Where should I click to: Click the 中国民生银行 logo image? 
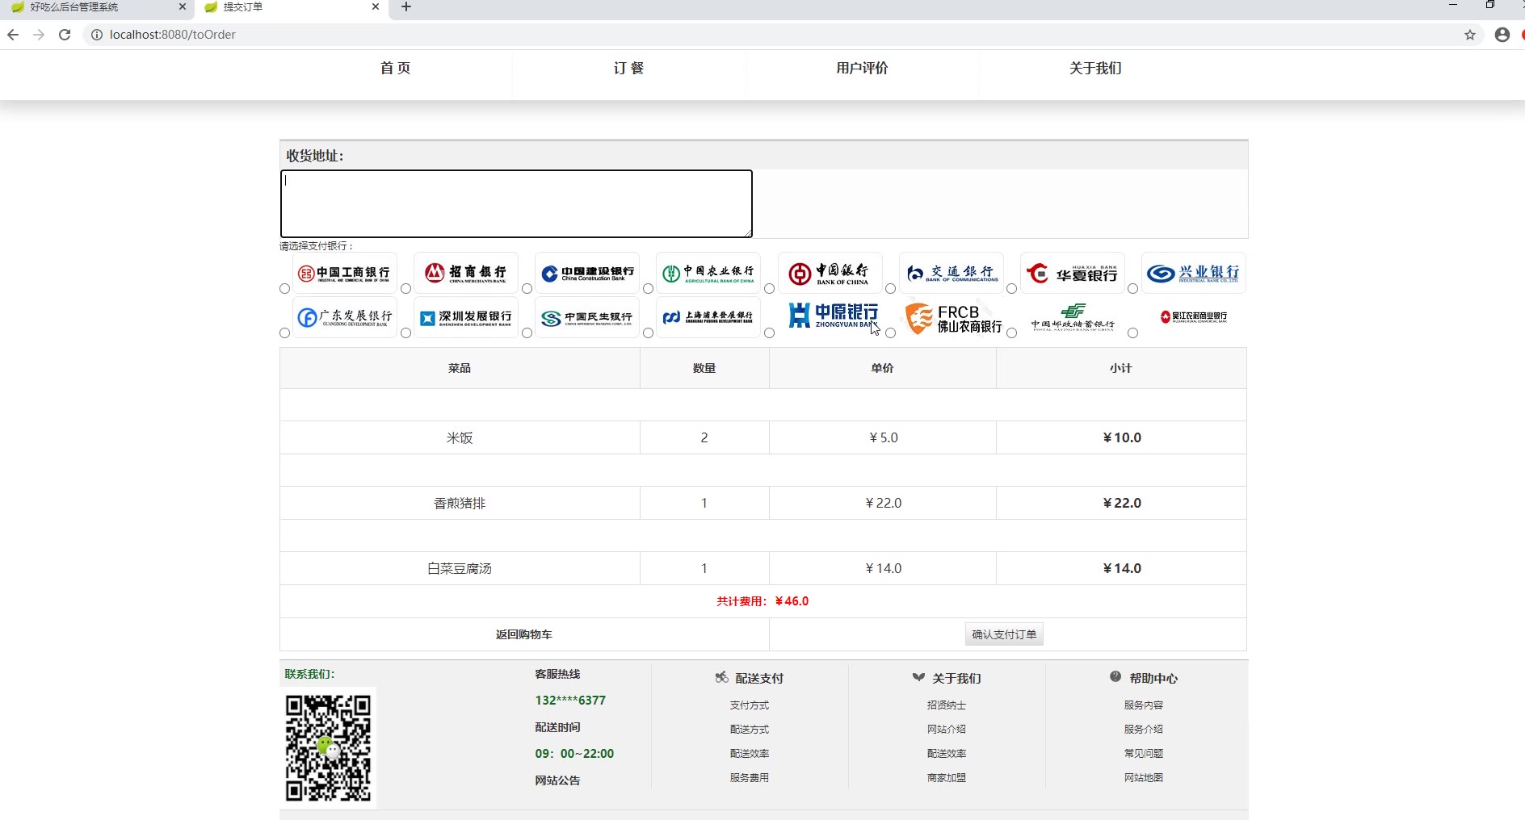[587, 317]
